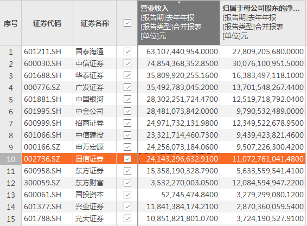Click 国投资本 revenue value 52,745,474.8400
Image resolution: width=307 pixels, height=226 pixels.
179,195
